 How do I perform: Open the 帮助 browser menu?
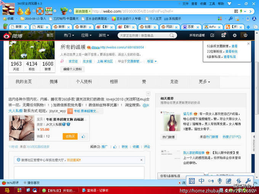tap(221, 4)
